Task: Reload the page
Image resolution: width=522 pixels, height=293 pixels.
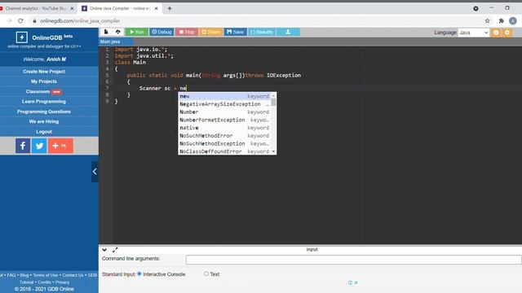Action: [20, 21]
